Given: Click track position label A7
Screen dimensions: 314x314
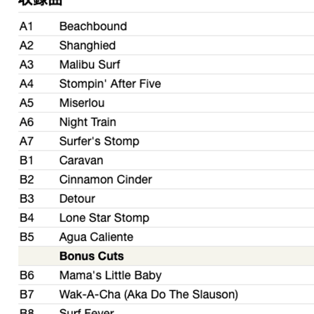Looking at the screenshot, I should 26,141.
